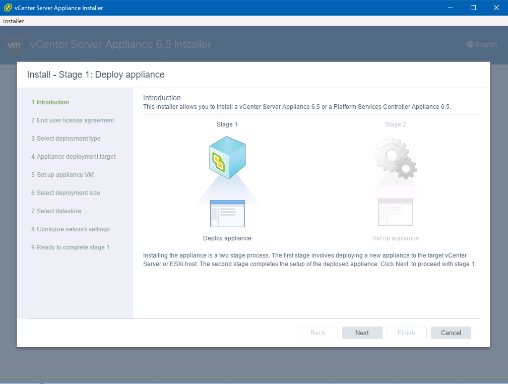Select step 3 Select deployment type
This screenshot has height=384, width=508.
click(66, 139)
